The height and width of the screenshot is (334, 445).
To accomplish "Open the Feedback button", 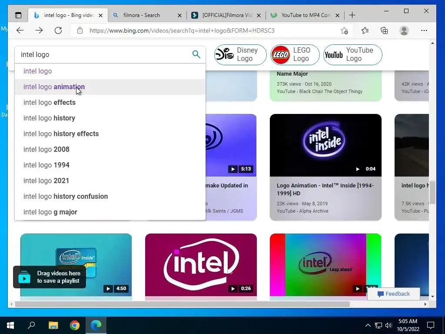I will point(393,294).
